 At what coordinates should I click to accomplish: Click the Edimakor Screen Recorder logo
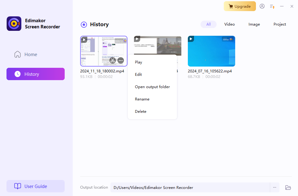pos(14,24)
